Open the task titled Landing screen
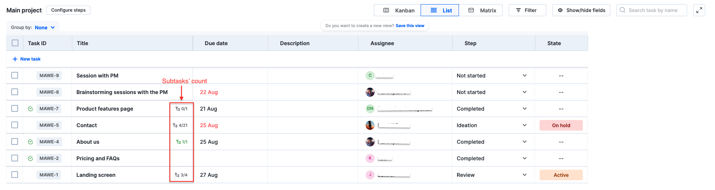 tap(96, 175)
